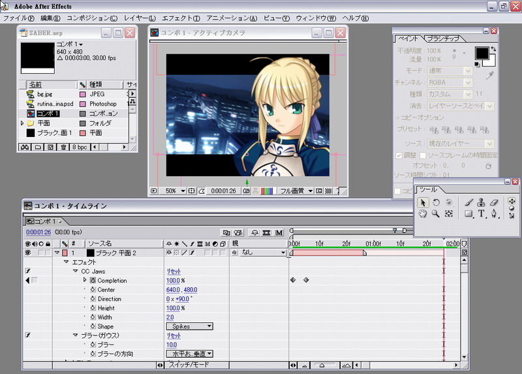Open the Shape Spikes dropdown

click(x=190, y=326)
